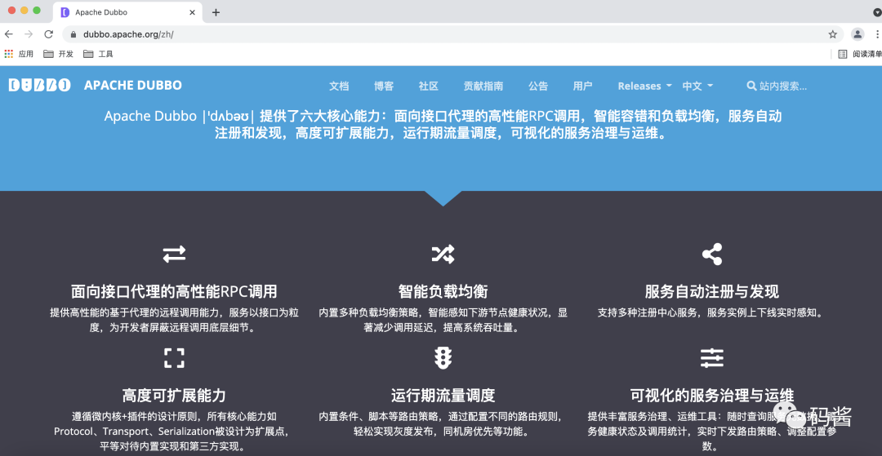Open the 阅读清单 reading list

click(x=860, y=54)
